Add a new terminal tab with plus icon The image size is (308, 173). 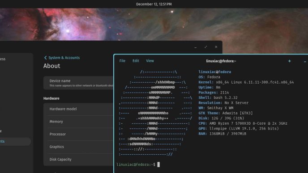(x=289, y=61)
